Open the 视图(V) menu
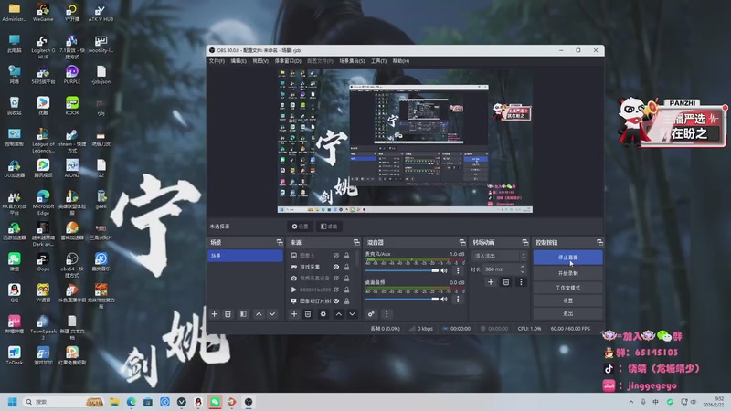Viewport: 731px width, 411px height. pos(260,61)
